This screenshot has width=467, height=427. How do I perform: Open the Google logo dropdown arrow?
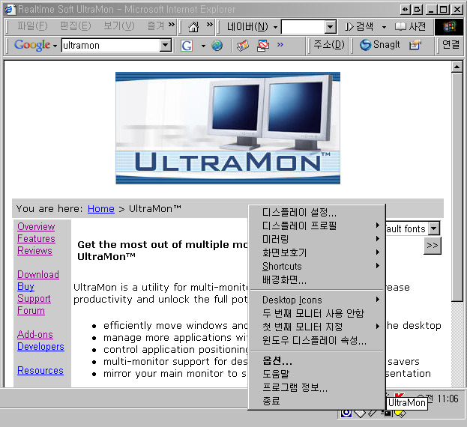pos(55,46)
